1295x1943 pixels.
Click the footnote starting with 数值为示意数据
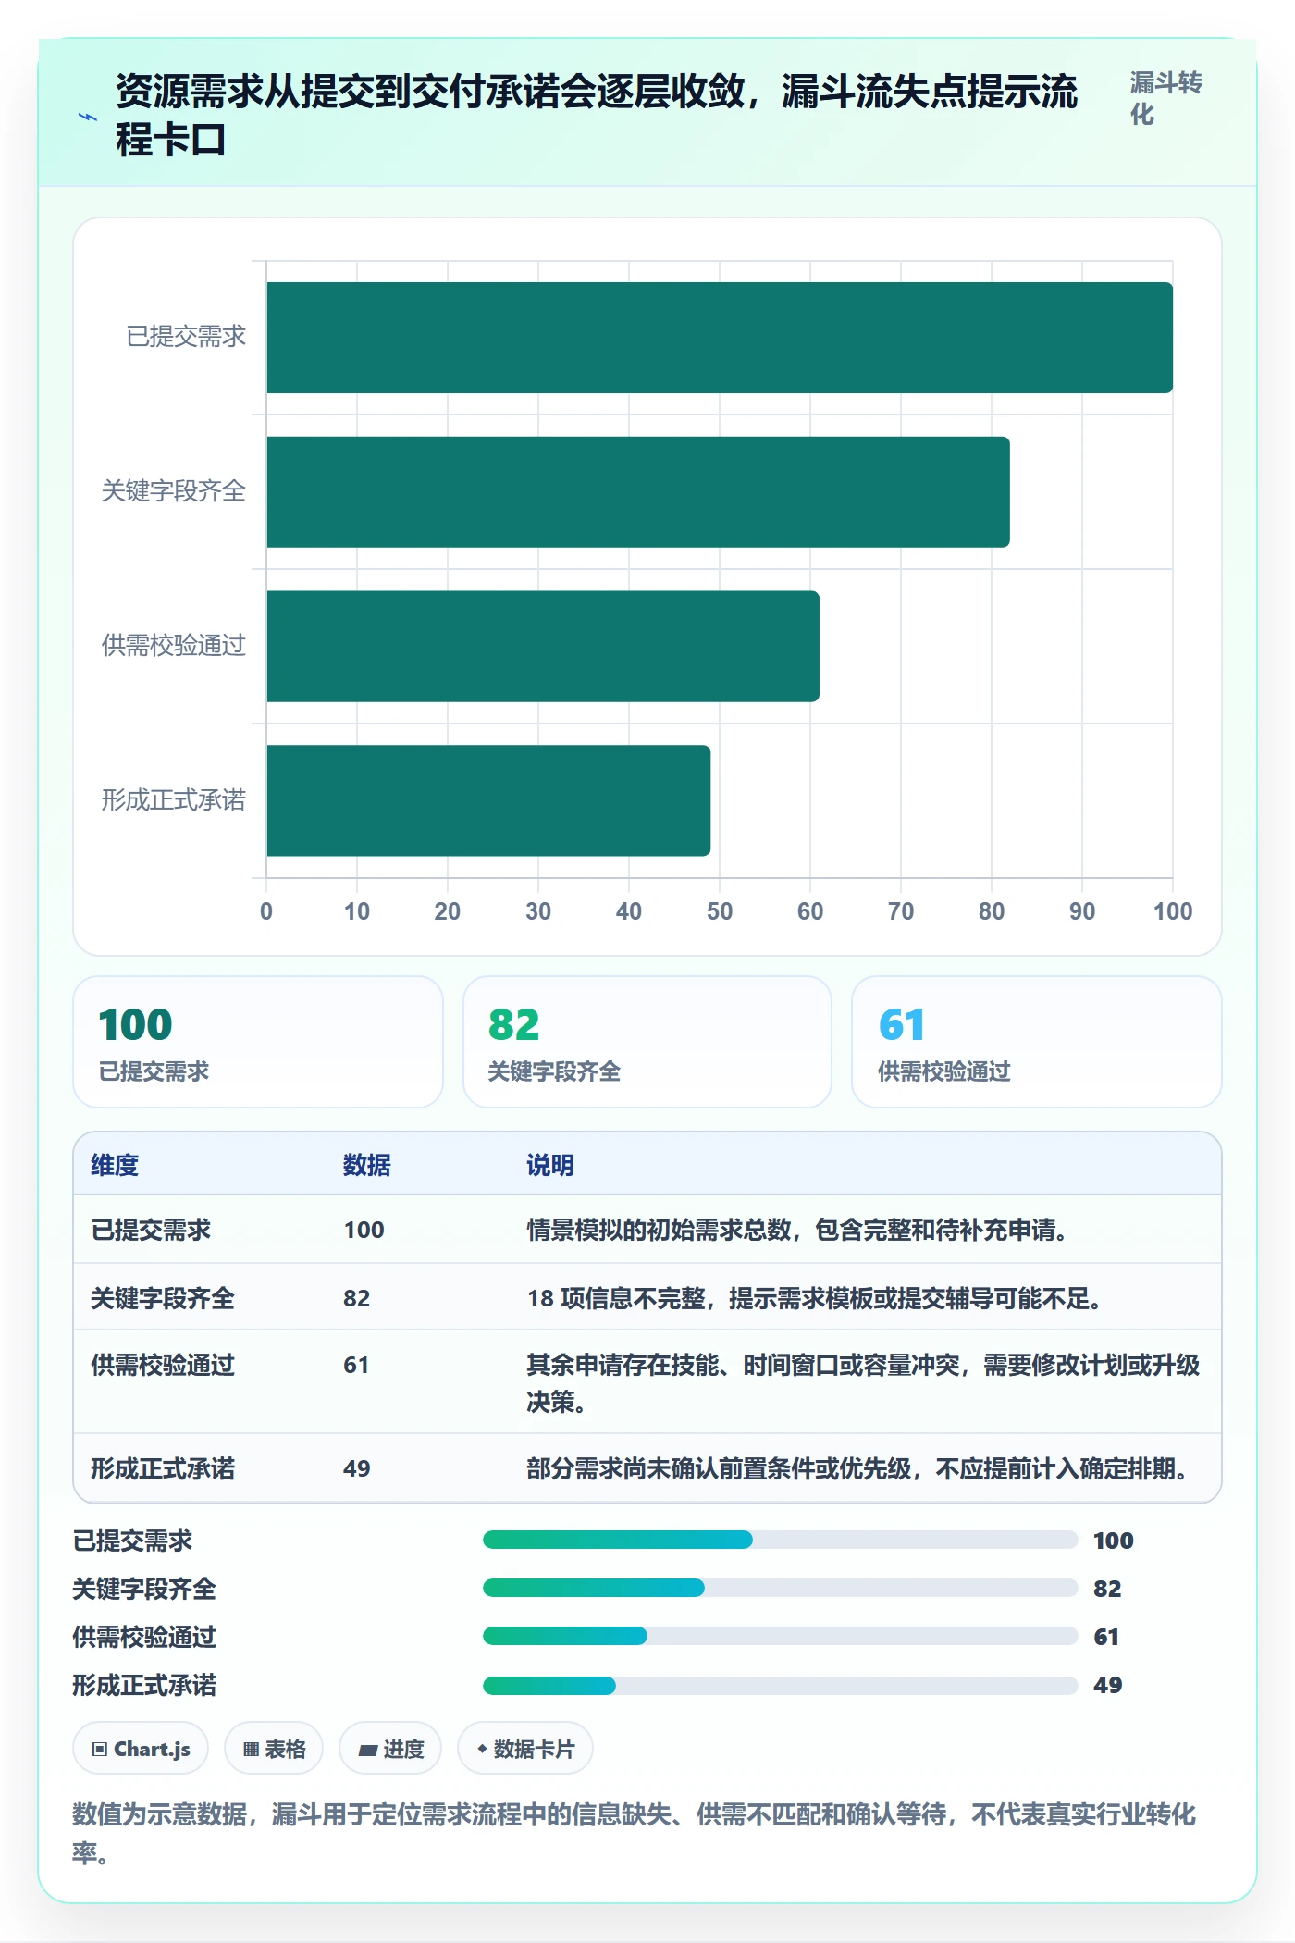pyautogui.click(x=635, y=1833)
